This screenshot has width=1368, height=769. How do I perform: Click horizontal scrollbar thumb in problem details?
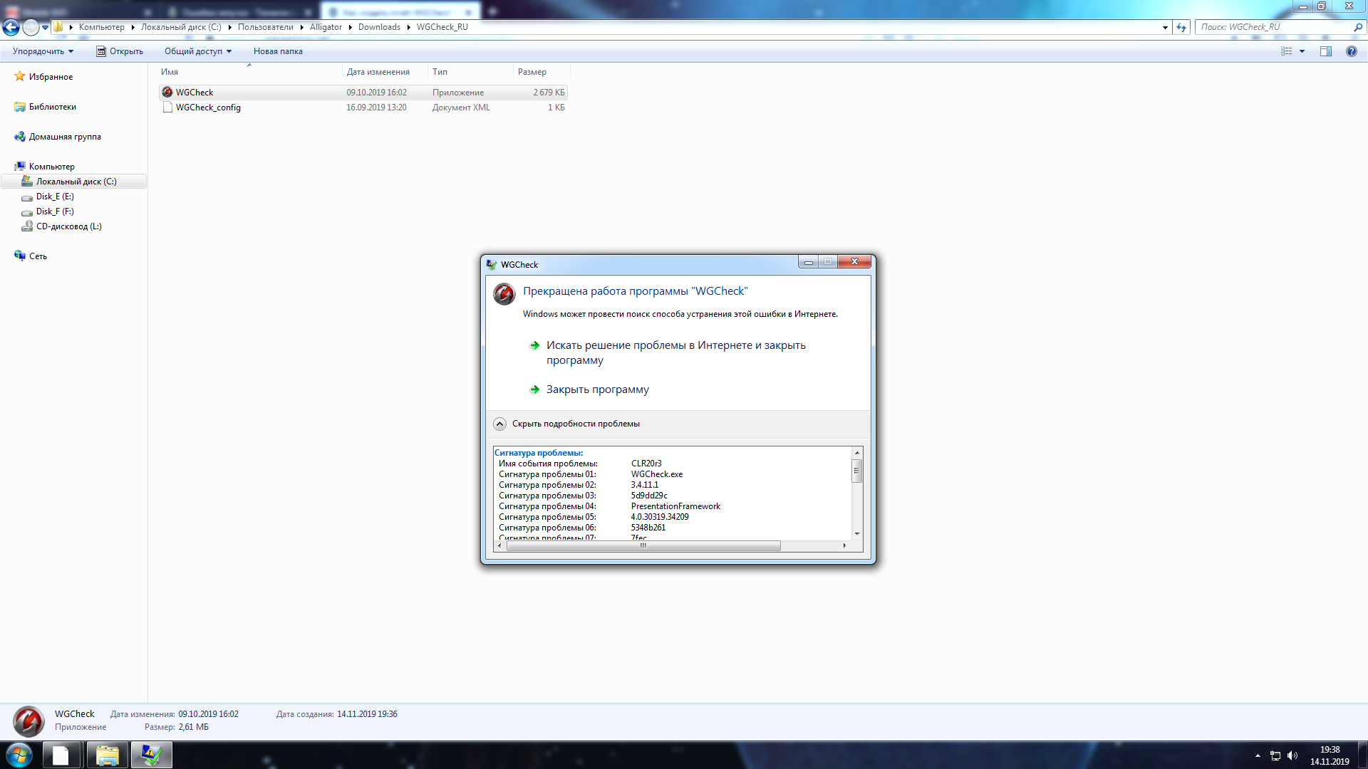click(x=643, y=546)
